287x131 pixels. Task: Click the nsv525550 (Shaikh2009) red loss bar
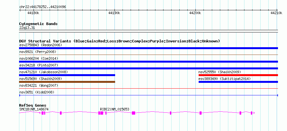pyautogui.click(x=238, y=75)
